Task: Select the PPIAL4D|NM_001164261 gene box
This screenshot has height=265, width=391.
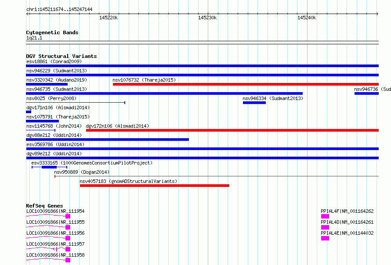Action: point(325,227)
